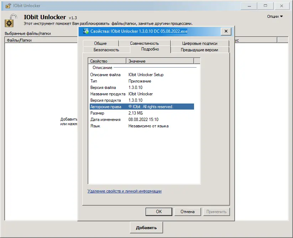Select the Тип property row
293x238 pixels.
click(x=142, y=81)
